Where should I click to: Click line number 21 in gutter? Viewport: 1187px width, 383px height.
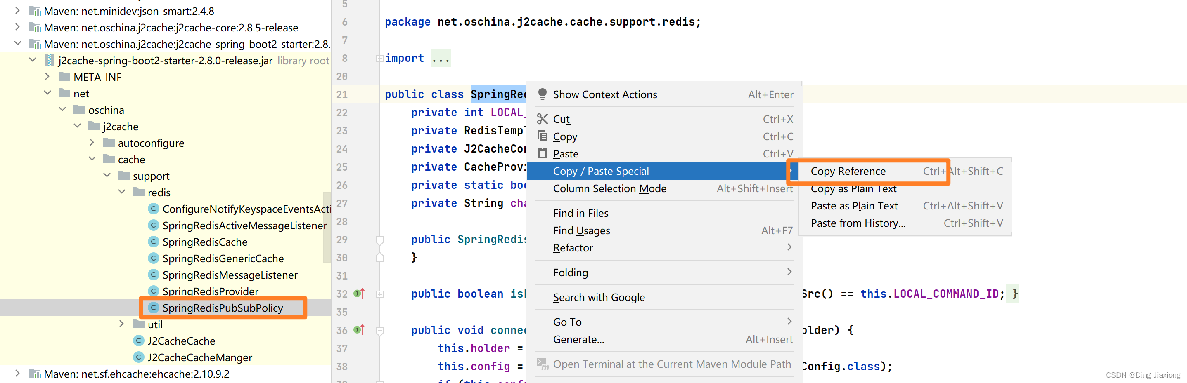pos(342,94)
